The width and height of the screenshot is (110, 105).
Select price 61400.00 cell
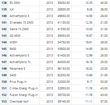pyautogui.click(x=63, y=55)
